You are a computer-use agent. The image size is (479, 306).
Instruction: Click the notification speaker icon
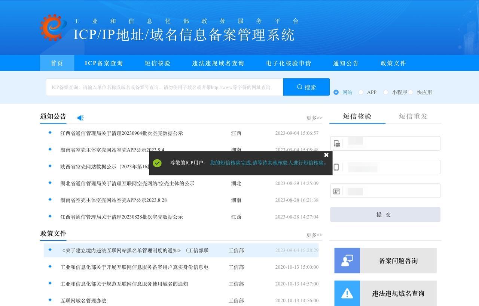tap(80, 118)
